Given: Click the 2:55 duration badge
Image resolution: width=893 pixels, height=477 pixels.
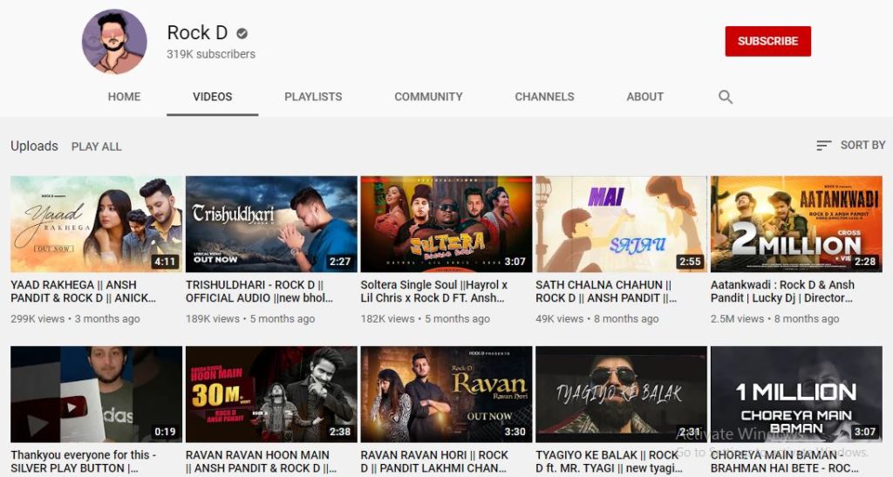Looking at the screenshot, I should pos(690,262).
